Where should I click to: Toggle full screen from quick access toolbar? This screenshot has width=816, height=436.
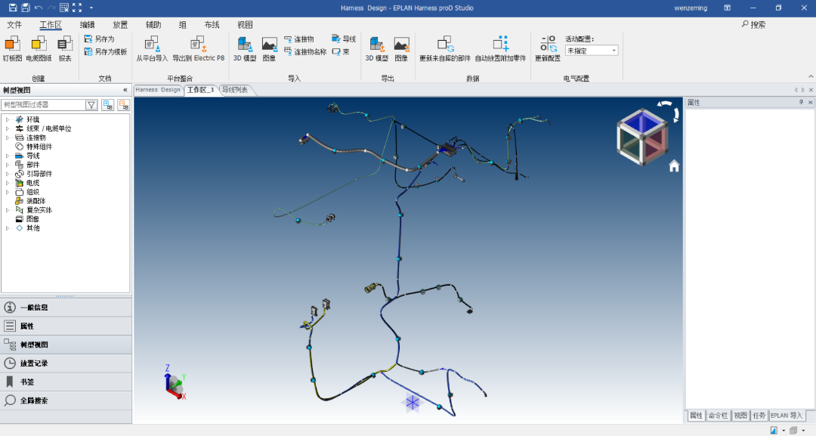point(77,8)
